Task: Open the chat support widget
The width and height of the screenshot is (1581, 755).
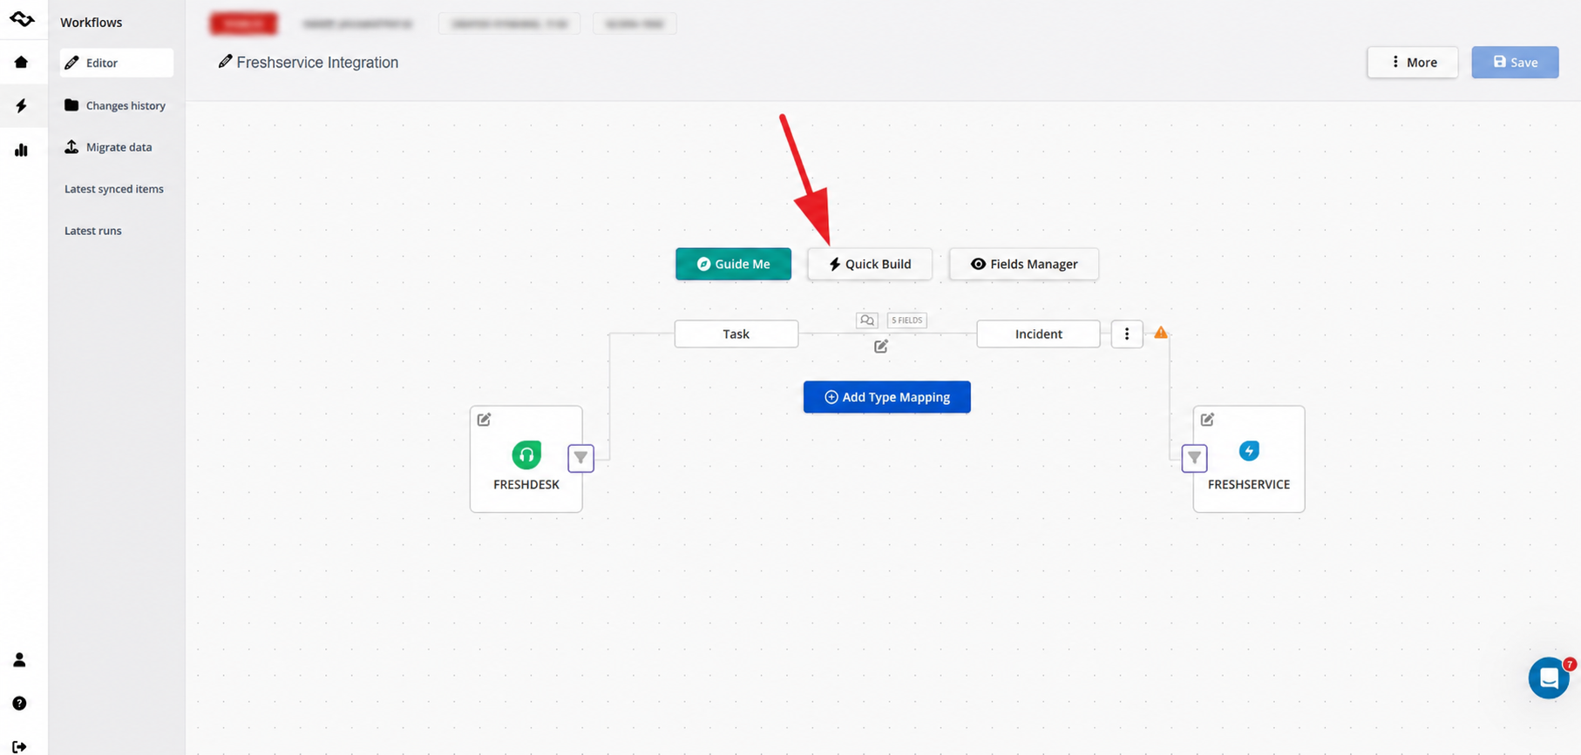Action: click(1549, 678)
